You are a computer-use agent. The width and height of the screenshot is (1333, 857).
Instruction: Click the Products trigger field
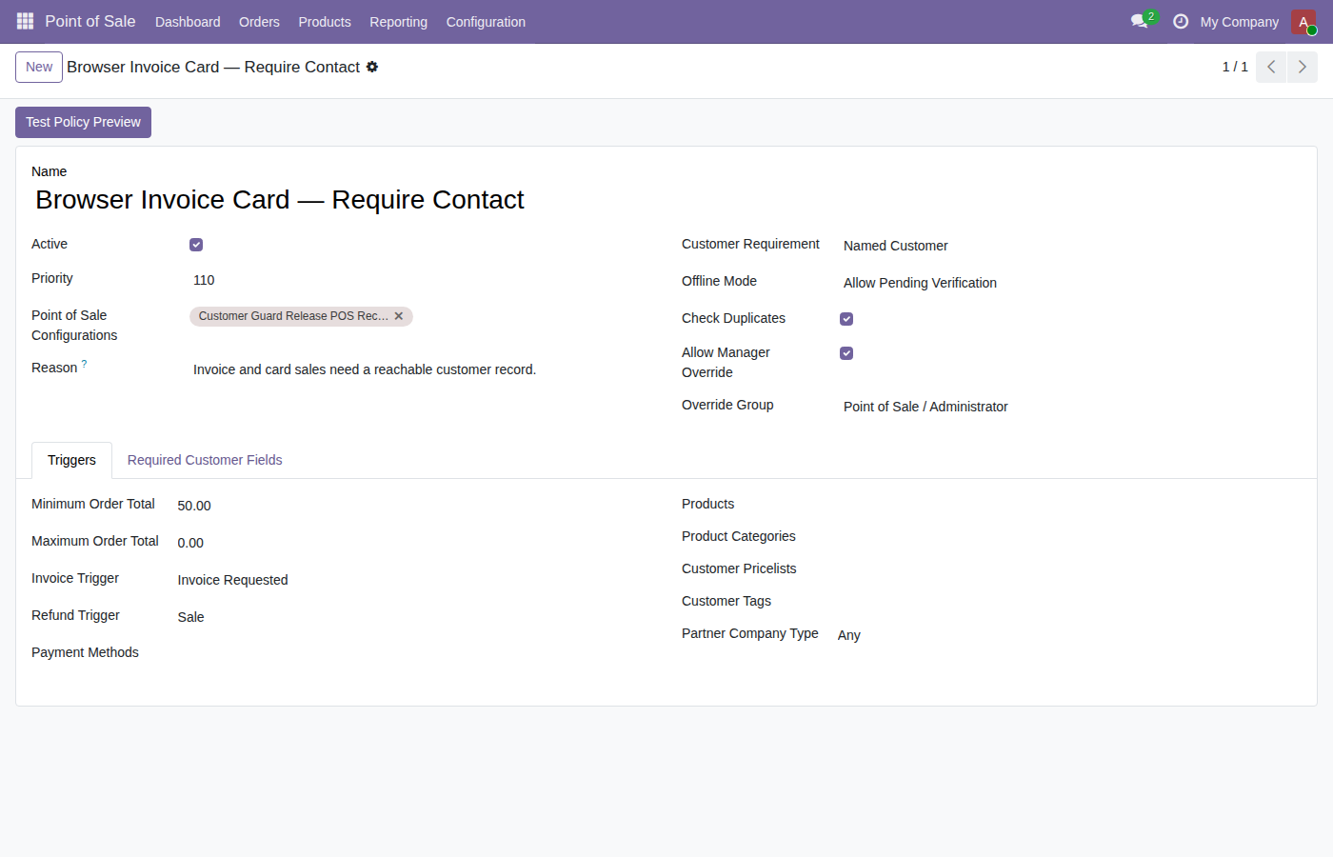pyautogui.click(x=1068, y=505)
